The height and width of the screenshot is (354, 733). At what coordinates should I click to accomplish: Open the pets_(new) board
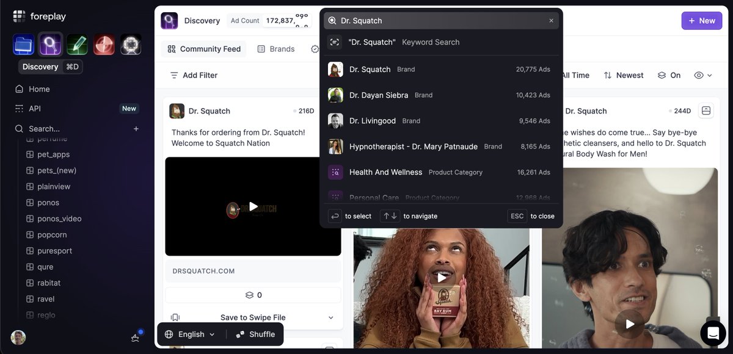click(x=56, y=170)
